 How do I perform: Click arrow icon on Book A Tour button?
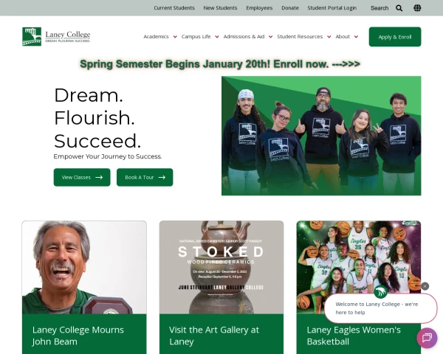tap(162, 177)
